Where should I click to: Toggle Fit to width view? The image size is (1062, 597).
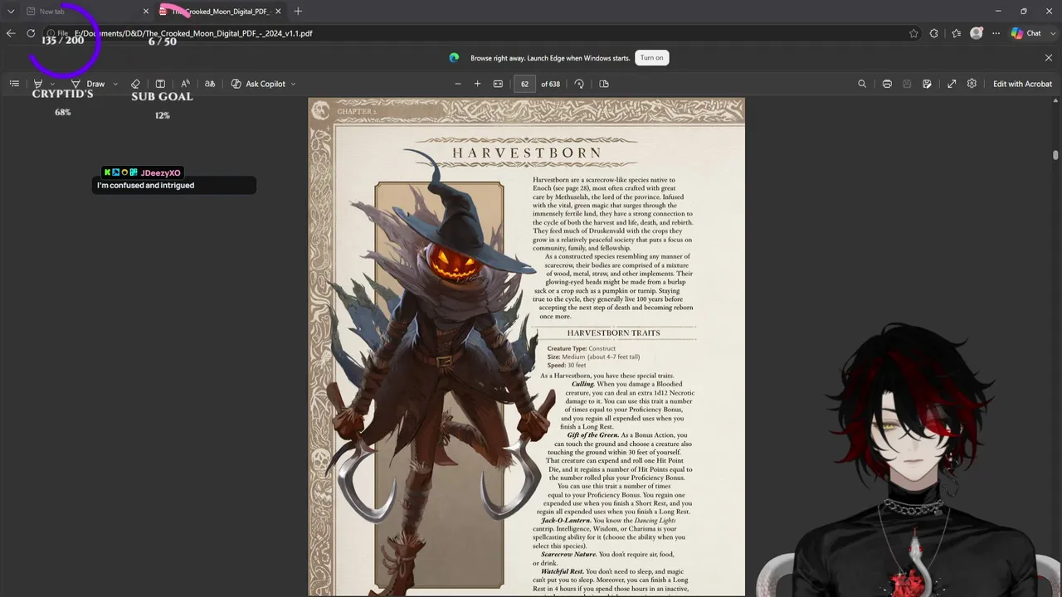coord(498,84)
